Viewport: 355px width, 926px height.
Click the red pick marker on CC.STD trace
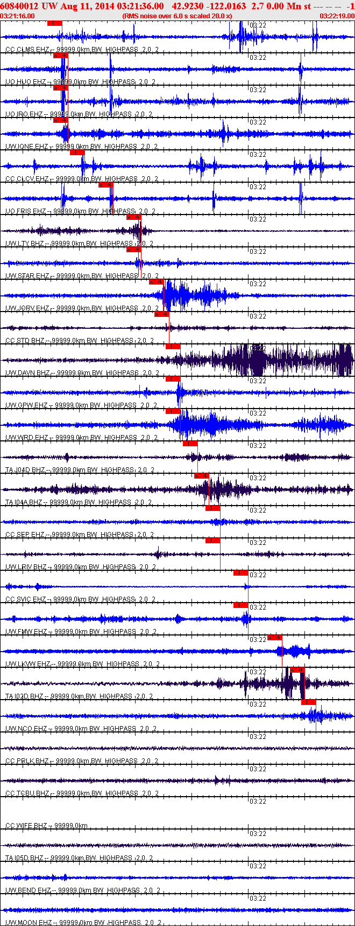pyautogui.click(x=161, y=314)
